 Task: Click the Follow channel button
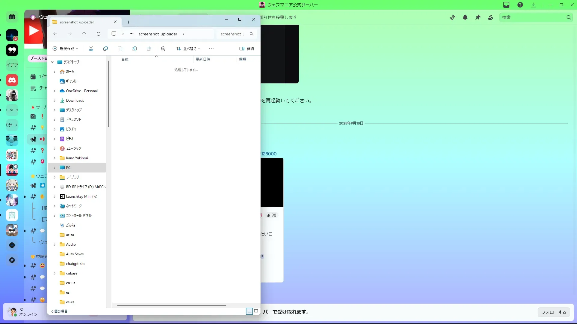pos(554,312)
